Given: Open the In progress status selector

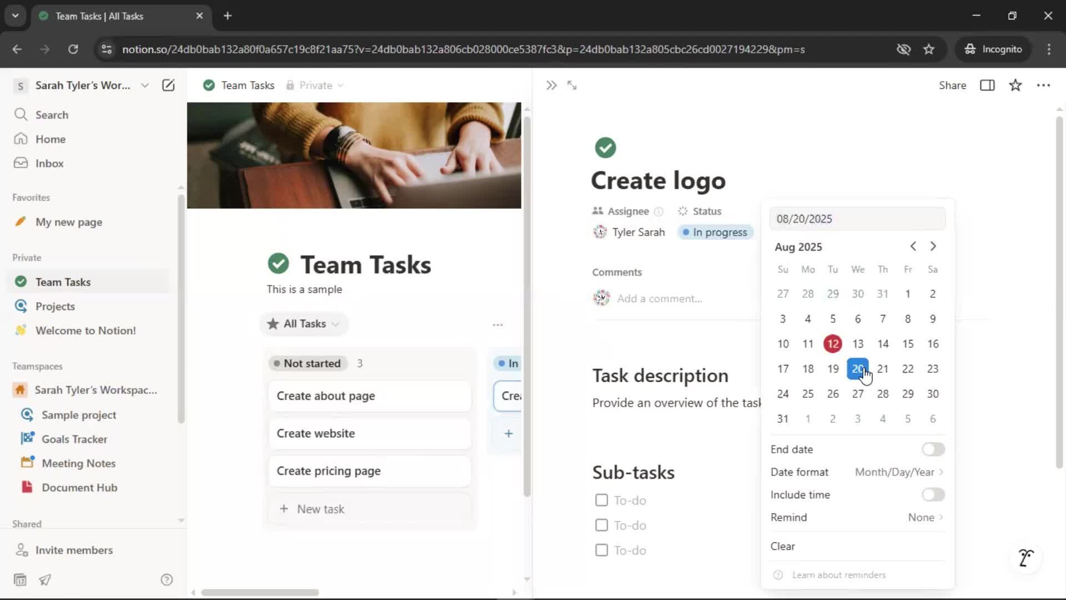Looking at the screenshot, I should [x=715, y=232].
